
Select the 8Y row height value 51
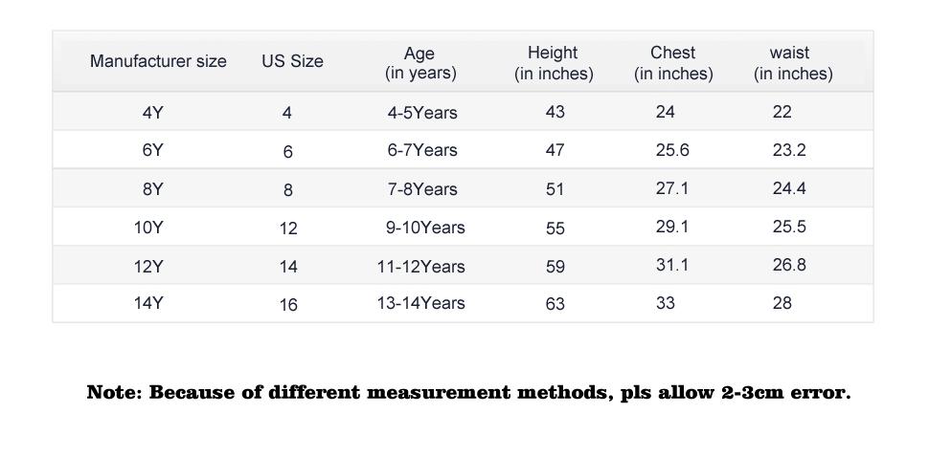pyautogui.click(x=555, y=189)
